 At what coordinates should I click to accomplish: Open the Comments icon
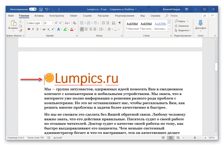[x=213, y=16]
